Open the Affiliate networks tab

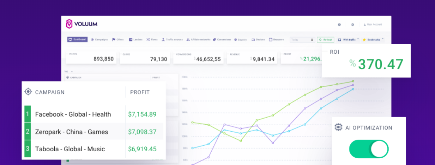click(x=198, y=40)
